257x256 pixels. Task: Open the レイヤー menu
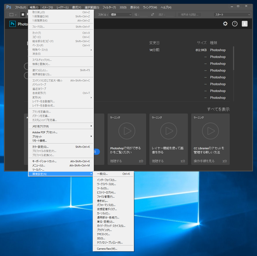pyautogui.click(x=63, y=7)
